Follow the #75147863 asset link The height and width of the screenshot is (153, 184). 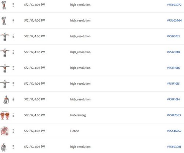(174, 115)
